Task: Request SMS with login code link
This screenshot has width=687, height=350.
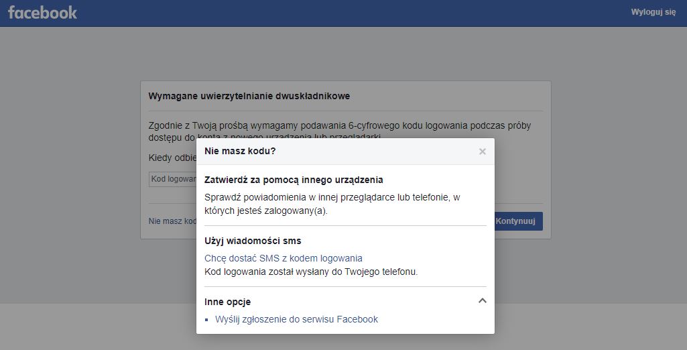Action: (283, 258)
